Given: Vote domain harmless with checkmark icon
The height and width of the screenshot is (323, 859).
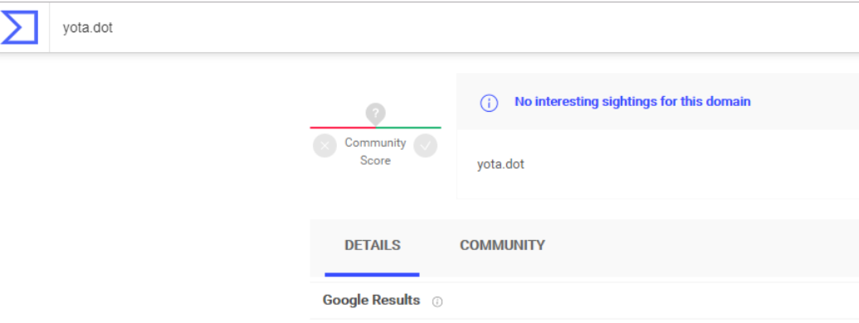Looking at the screenshot, I should click(426, 146).
